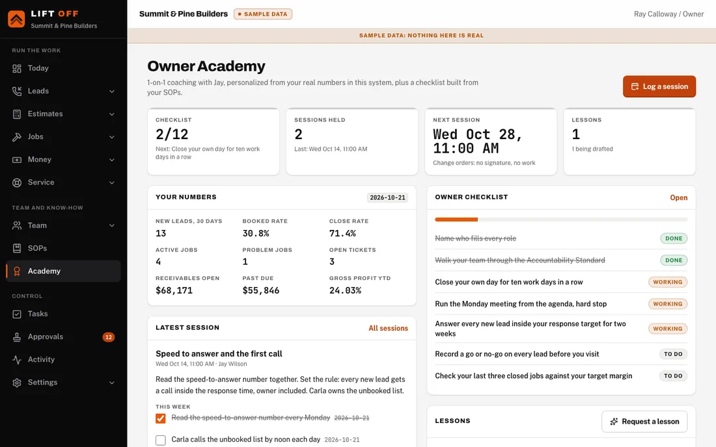Open the All sessions link
The height and width of the screenshot is (447, 716).
tap(388, 328)
